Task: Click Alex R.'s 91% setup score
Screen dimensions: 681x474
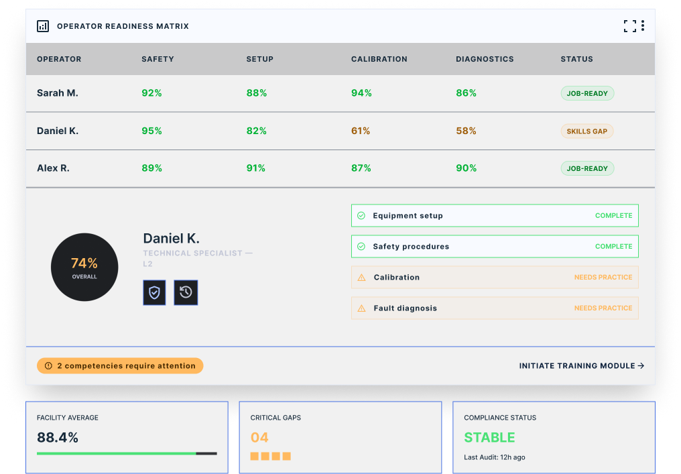Action: [256, 168]
